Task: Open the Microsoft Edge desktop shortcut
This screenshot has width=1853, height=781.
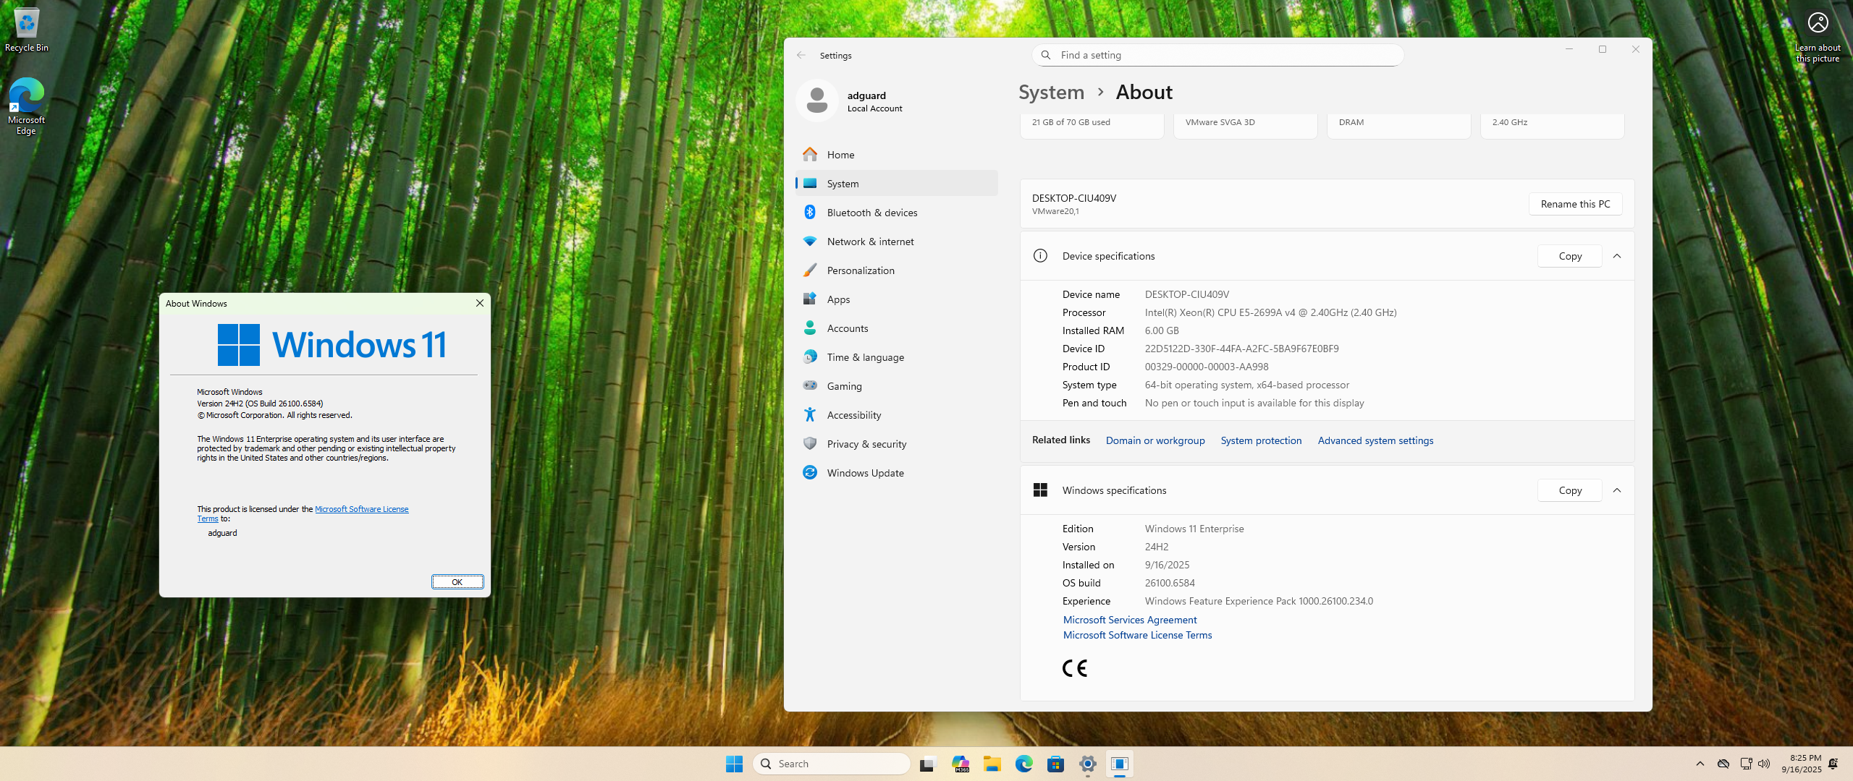Action: (27, 106)
